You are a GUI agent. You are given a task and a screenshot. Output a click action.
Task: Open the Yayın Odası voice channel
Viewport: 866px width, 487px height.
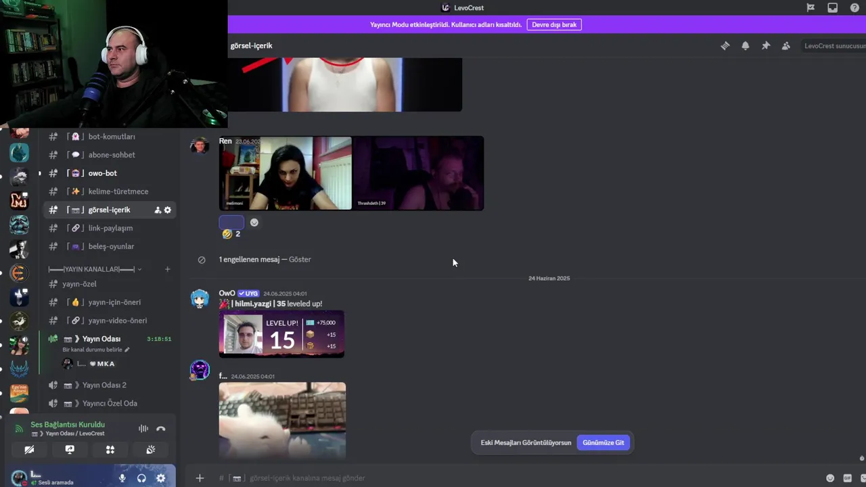101,339
